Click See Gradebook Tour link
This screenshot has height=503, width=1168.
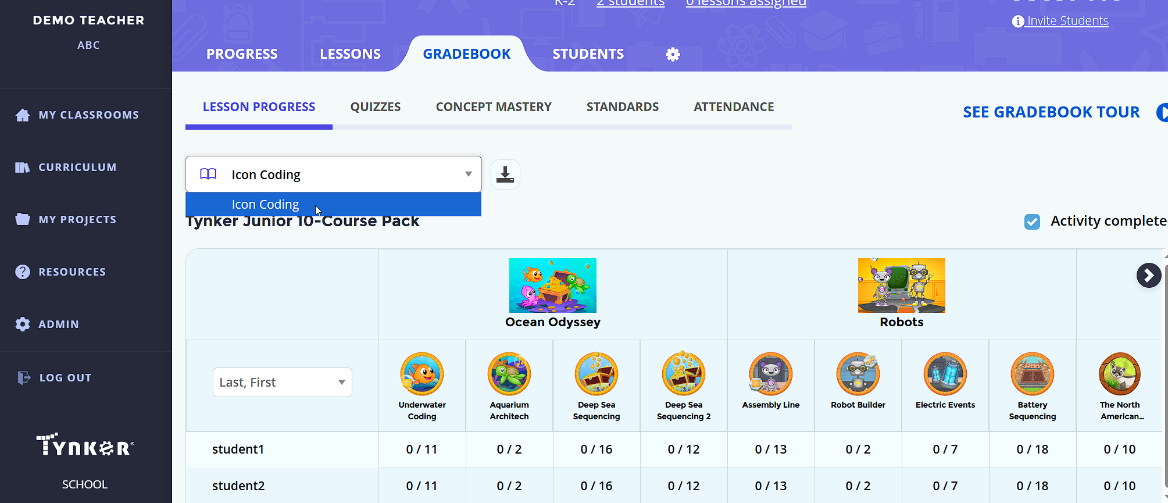coord(1051,112)
